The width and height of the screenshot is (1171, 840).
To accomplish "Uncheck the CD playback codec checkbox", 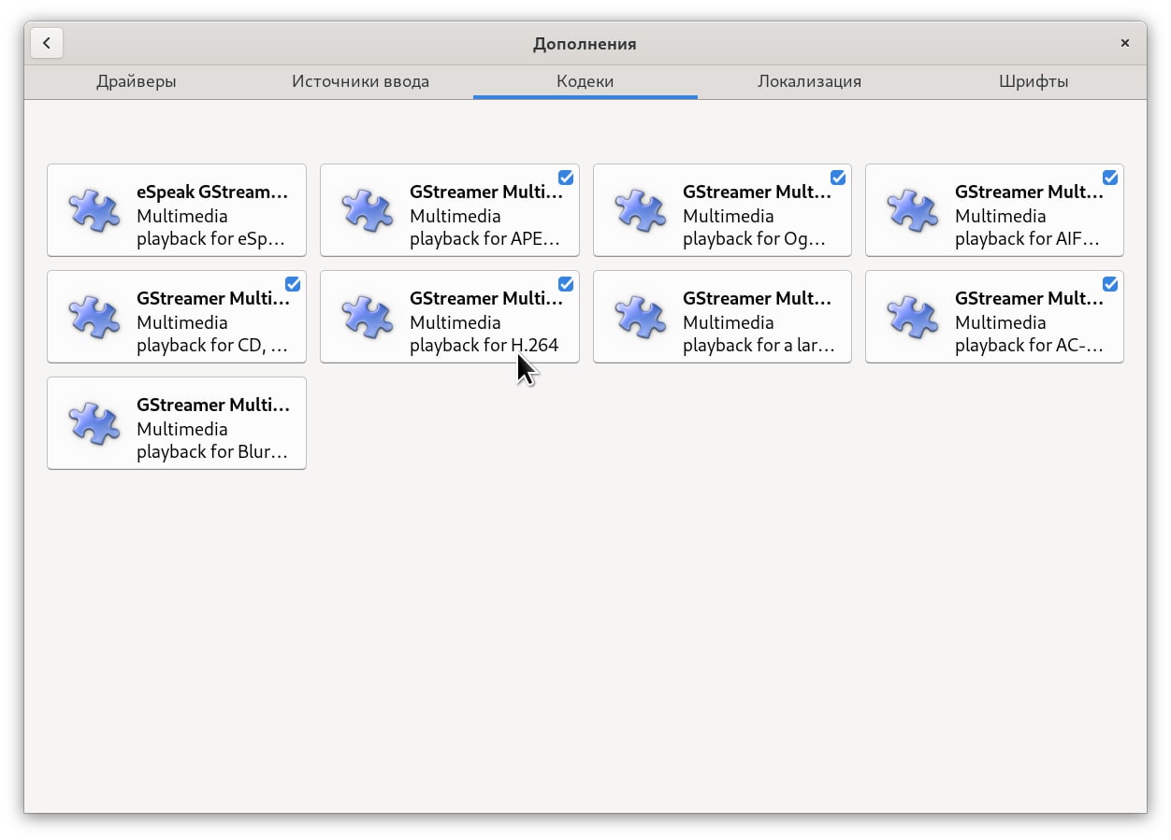I will [x=293, y=284].
